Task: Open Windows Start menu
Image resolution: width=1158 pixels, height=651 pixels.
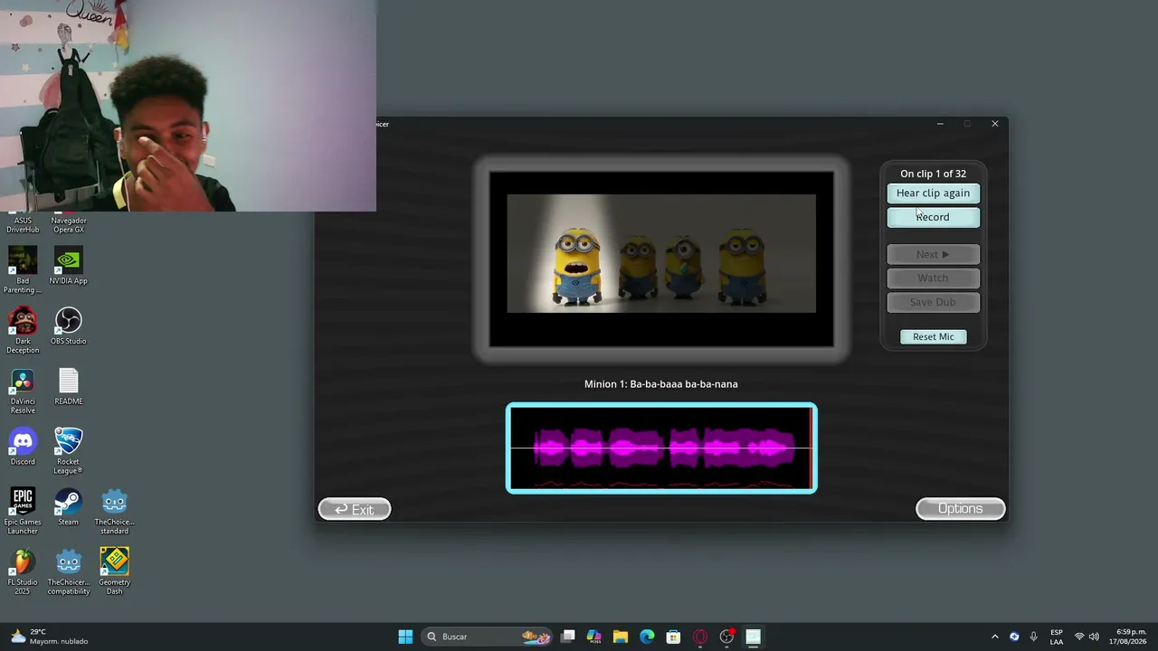Action: pos(405,637)
